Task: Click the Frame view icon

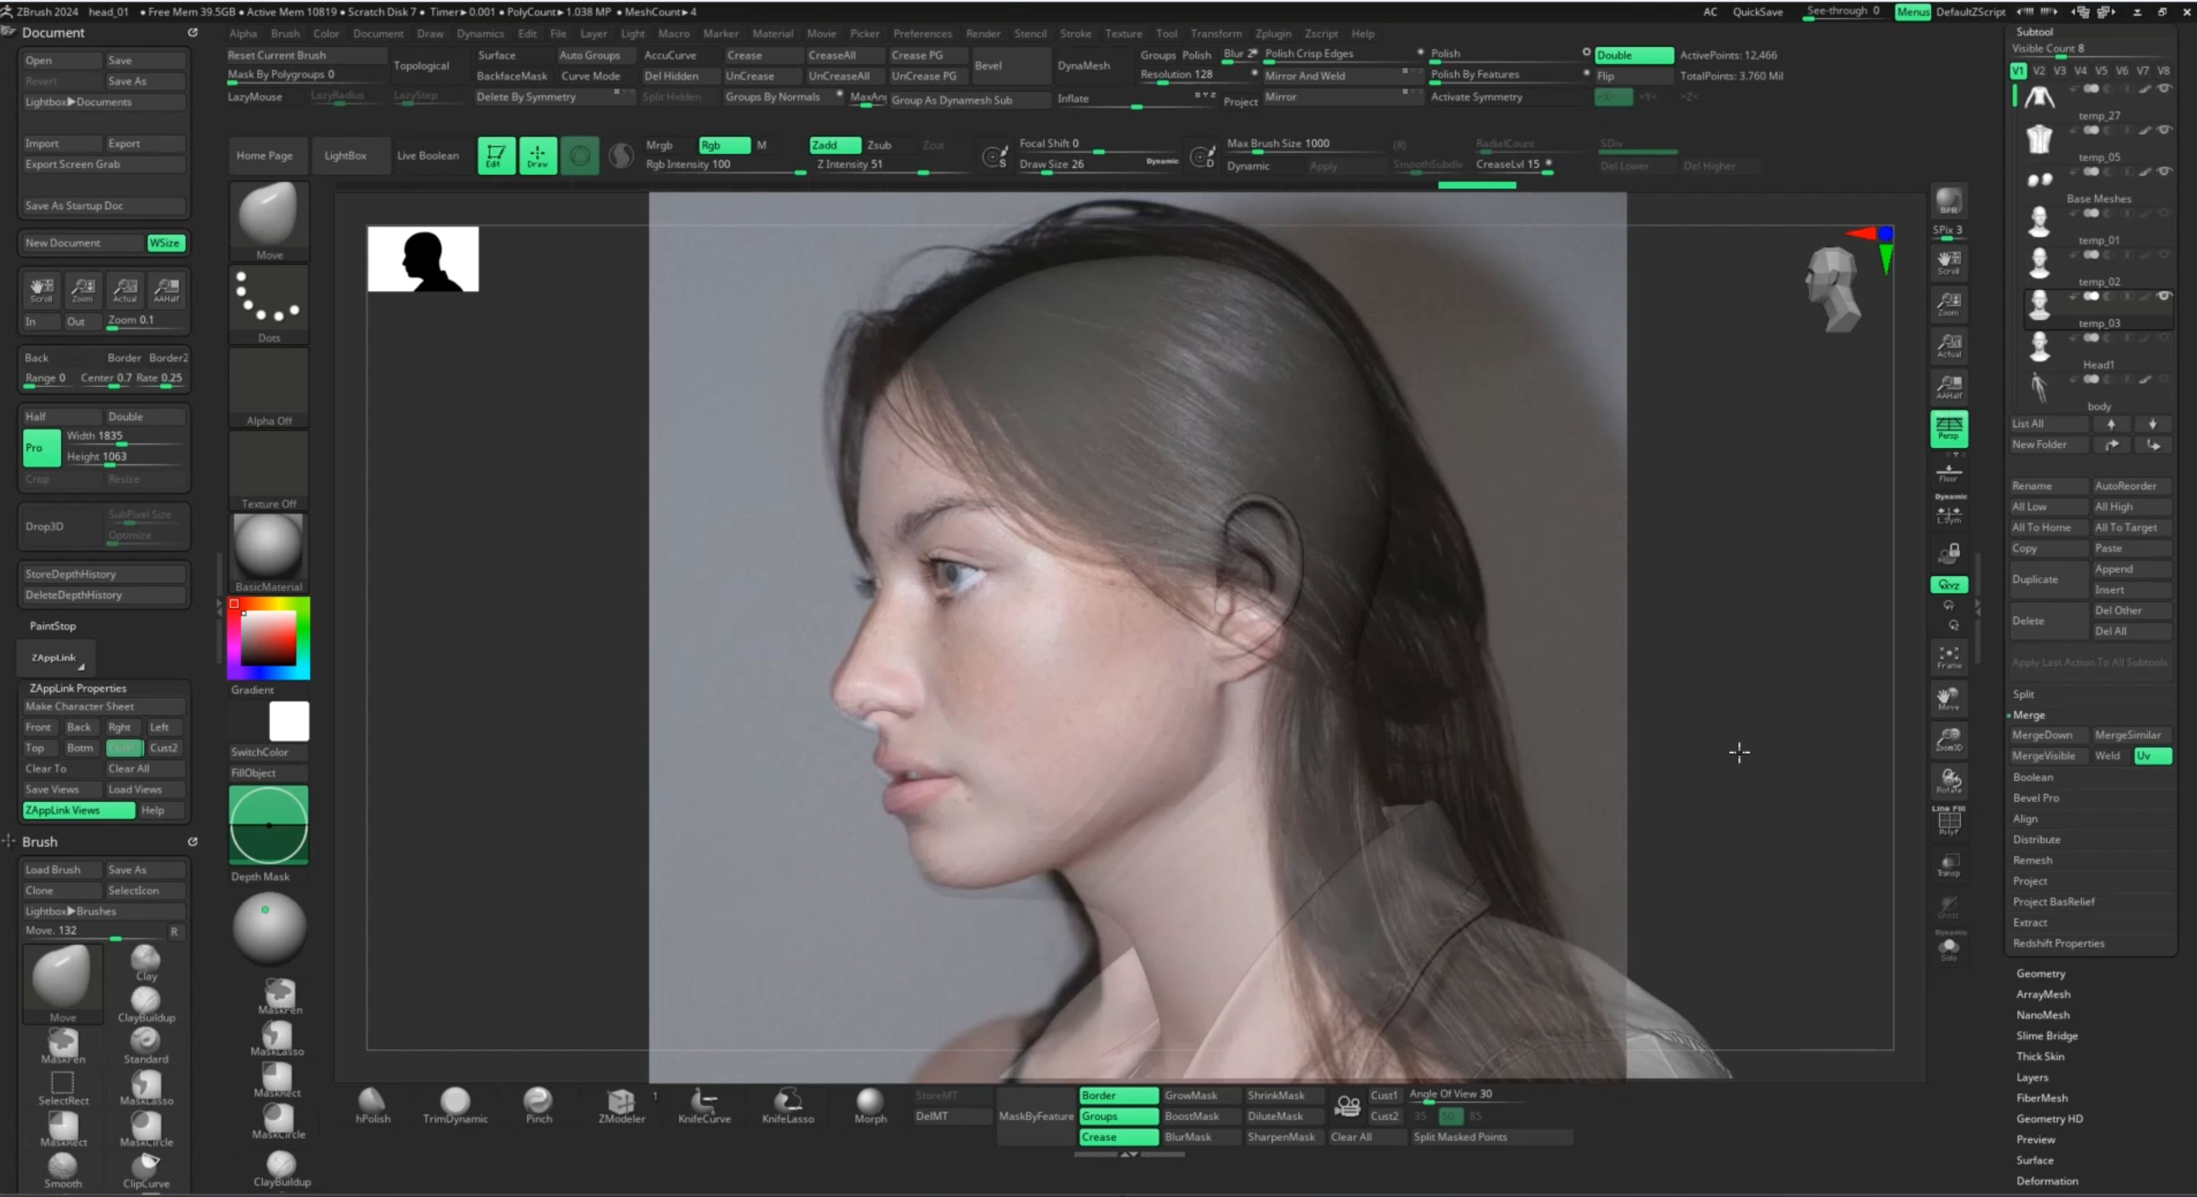Action: pyautogui.click(x=1948, y=657)
